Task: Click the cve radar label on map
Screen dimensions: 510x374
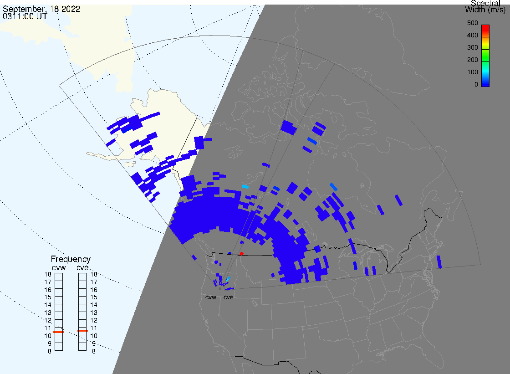Action: coord(228,297)
